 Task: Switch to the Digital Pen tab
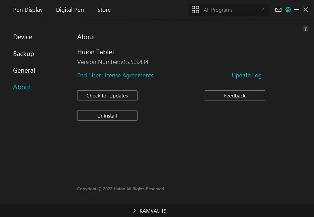pos(70,10)
